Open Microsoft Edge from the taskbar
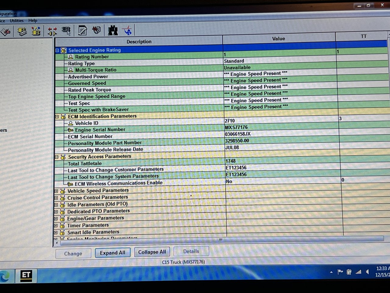This screenshot has height=293, width=390. (5, 276)
